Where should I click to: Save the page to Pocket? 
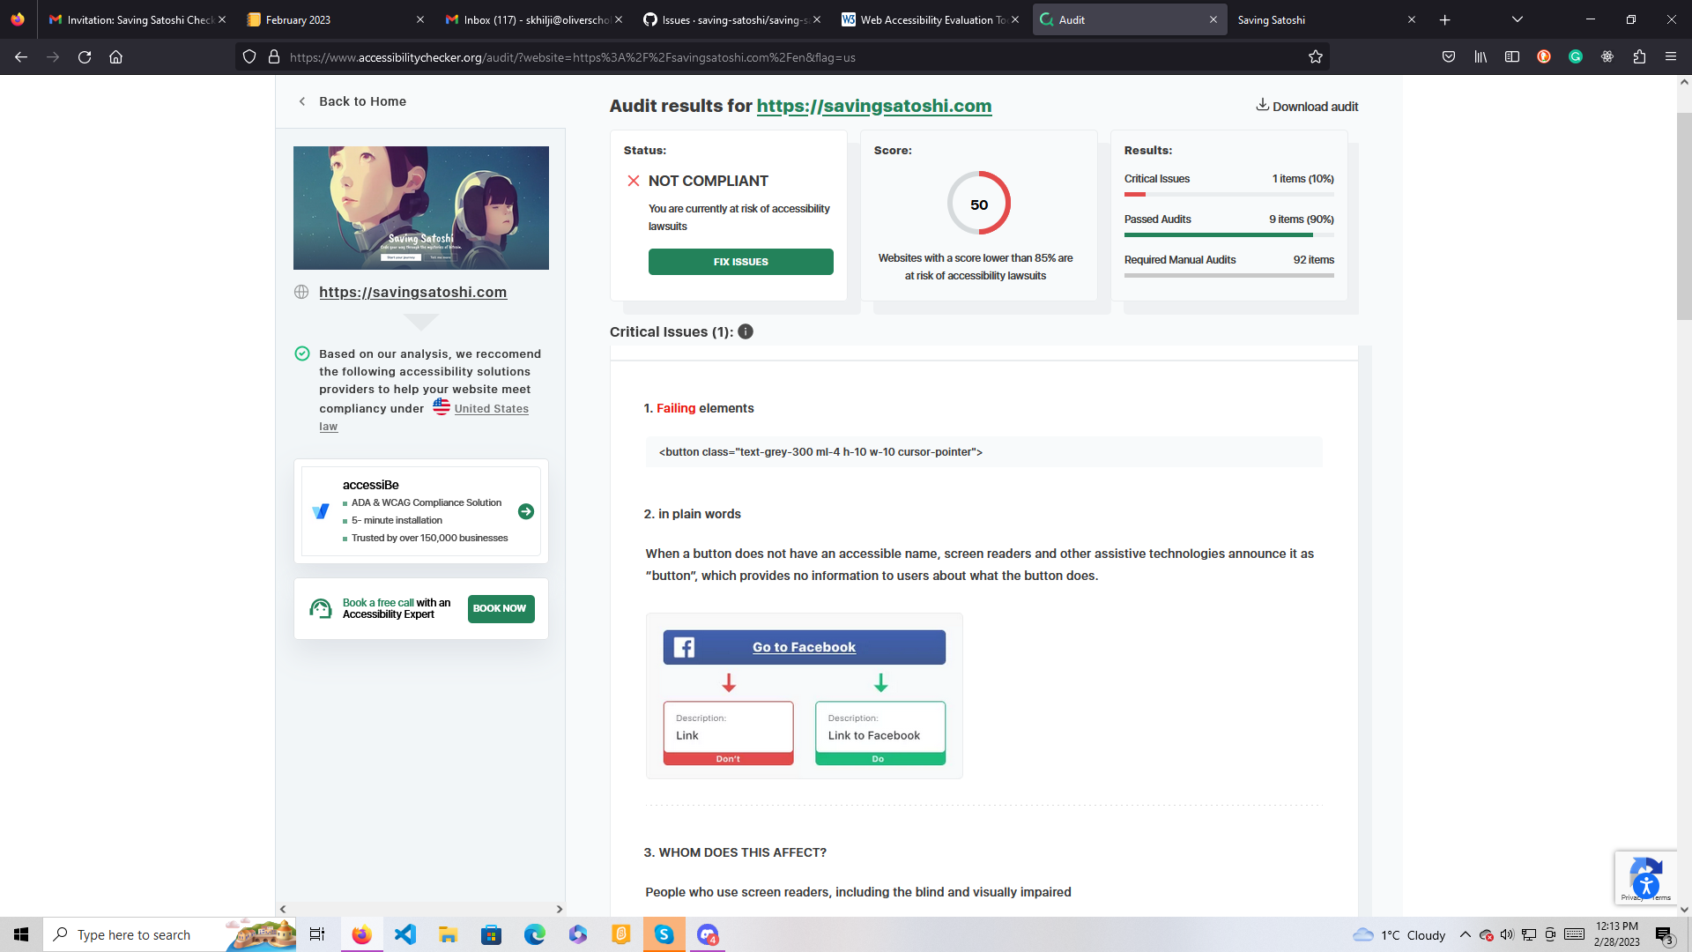(x=1448, y=56)
